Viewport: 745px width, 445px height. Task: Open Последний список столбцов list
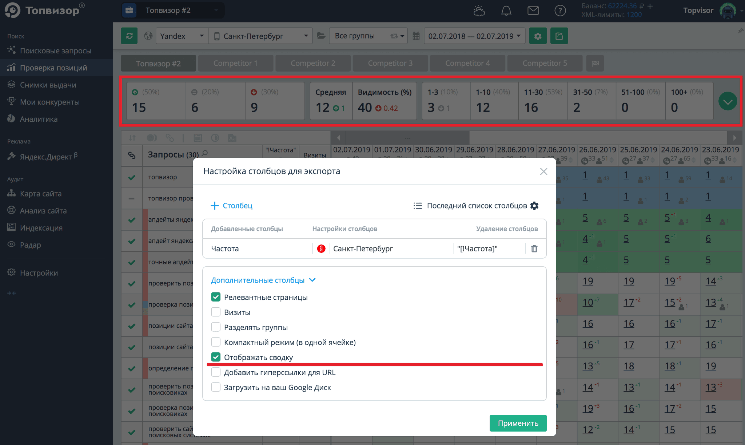[x=470, y=206]
